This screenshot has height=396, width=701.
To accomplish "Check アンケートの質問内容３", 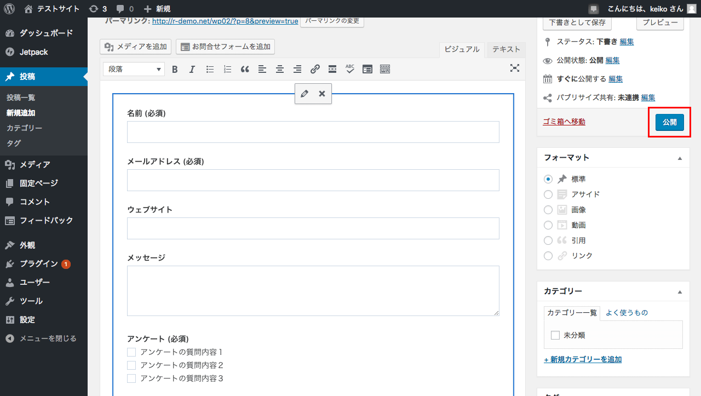I will (x=131, y=378).
